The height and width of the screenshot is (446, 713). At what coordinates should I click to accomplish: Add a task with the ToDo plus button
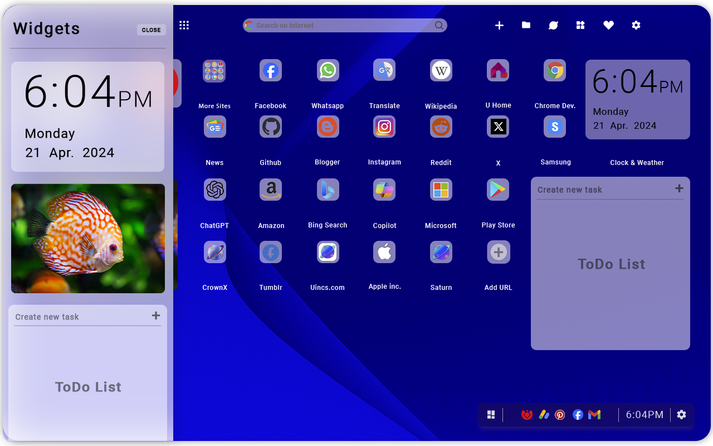tap(680, 189)
